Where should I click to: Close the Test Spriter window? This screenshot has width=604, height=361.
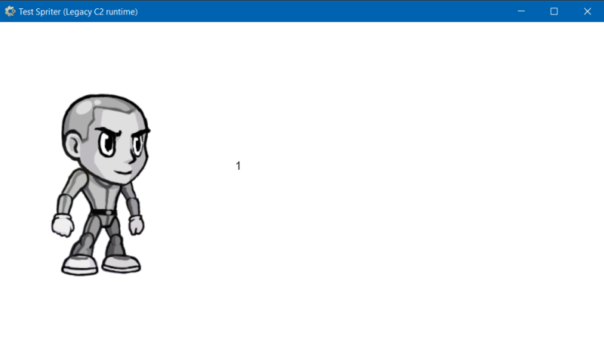[587, 11]
